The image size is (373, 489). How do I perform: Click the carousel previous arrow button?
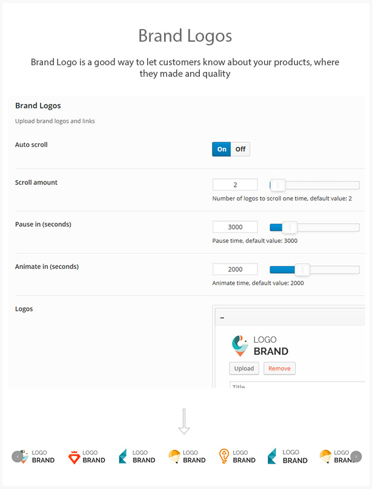pyautogui.click(x=18, y=456)
